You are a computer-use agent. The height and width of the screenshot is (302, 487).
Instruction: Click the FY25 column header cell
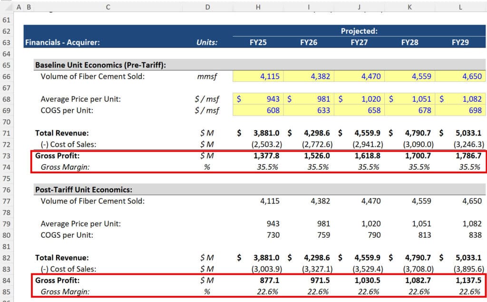(258, 41)
